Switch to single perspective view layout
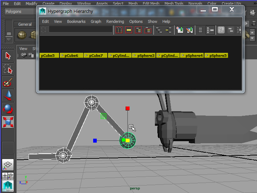 click(8, 165)
